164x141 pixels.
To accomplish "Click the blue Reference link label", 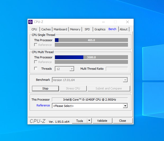I will coord(43,105).
